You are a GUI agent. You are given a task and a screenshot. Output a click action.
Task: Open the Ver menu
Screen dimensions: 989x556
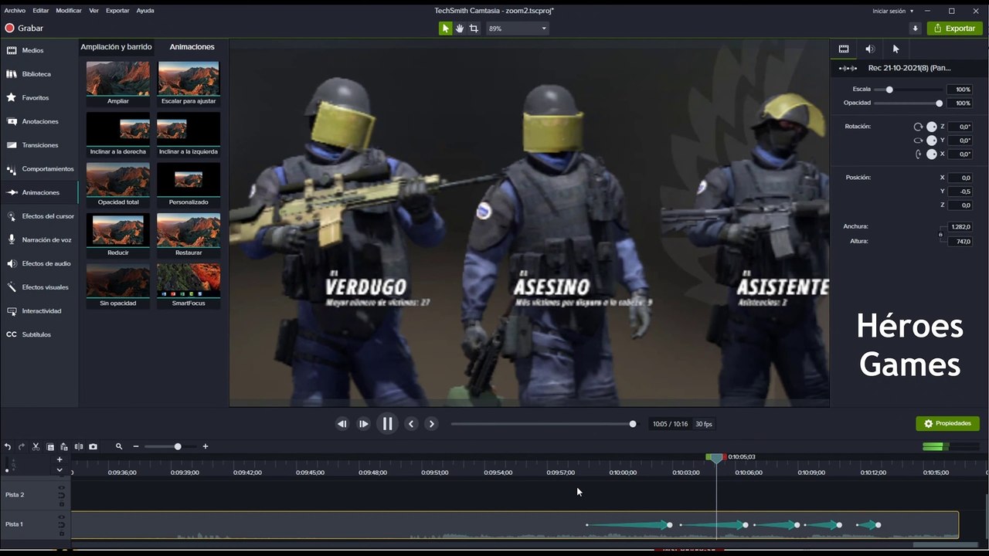tap(93, 11)
